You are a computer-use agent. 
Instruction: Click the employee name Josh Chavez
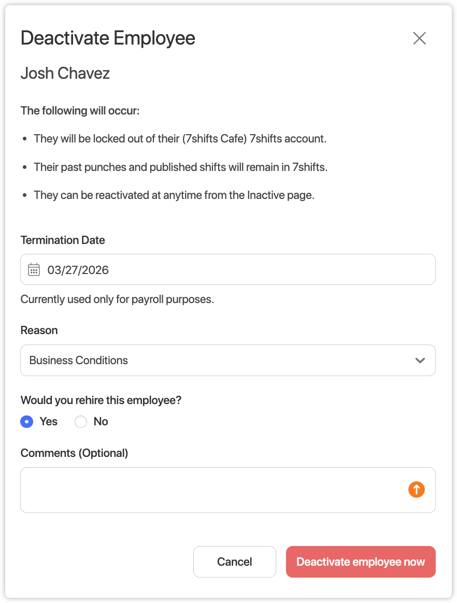coord(65,74)
